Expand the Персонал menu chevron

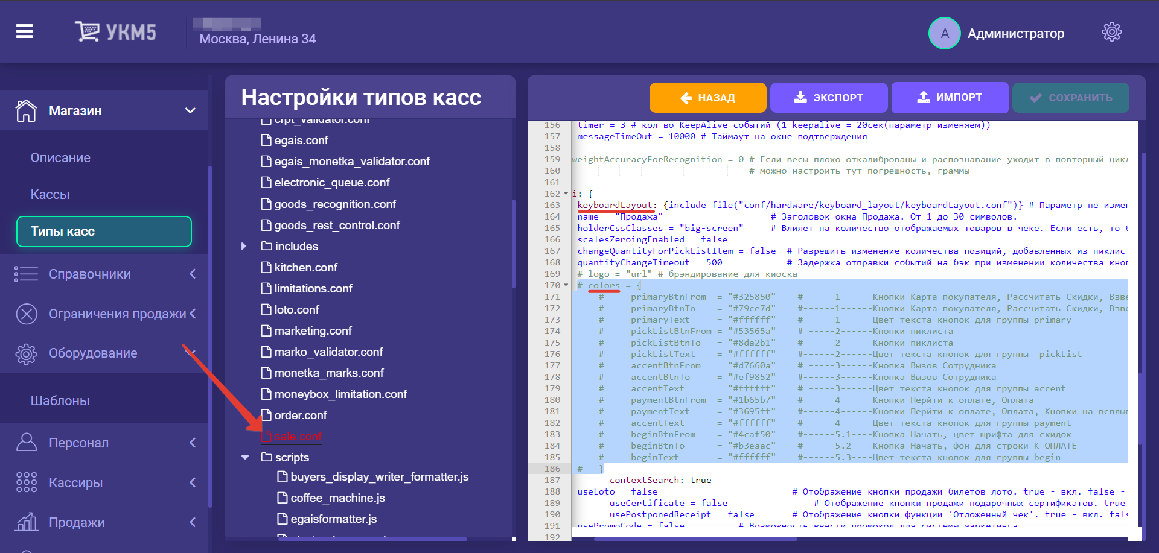(193, 443)
